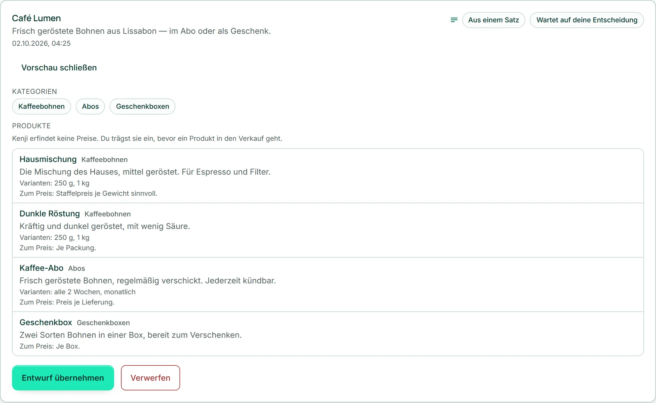The image size is (656, 403).
Task: Click the Kaffeebohnen tag next to Dunkle Röstung
Action: (x=108, y=214)
